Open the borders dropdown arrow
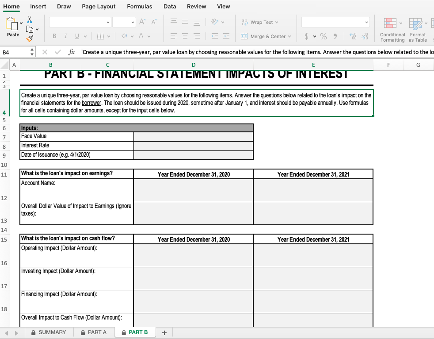This screenshot has width=434, height=339. tap(108, 36)
